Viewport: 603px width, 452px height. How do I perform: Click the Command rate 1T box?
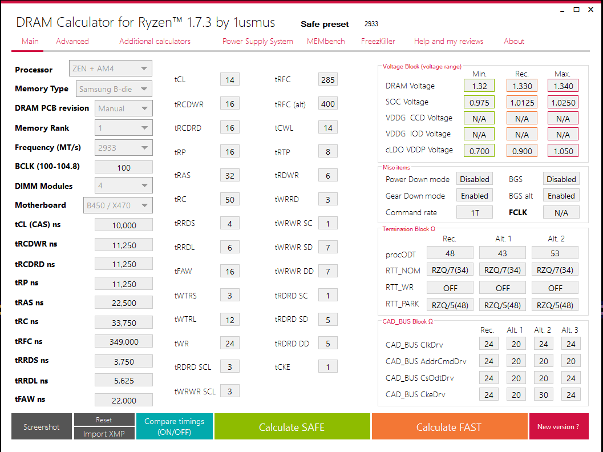pos(475,212)
